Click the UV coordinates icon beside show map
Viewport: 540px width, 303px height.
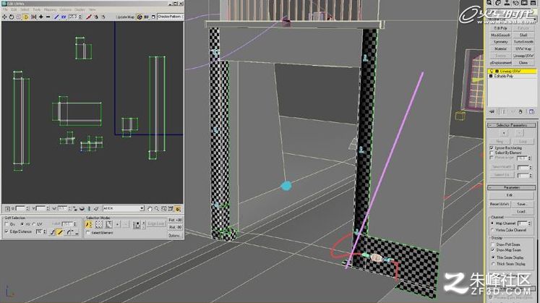[x=146, y=17]
